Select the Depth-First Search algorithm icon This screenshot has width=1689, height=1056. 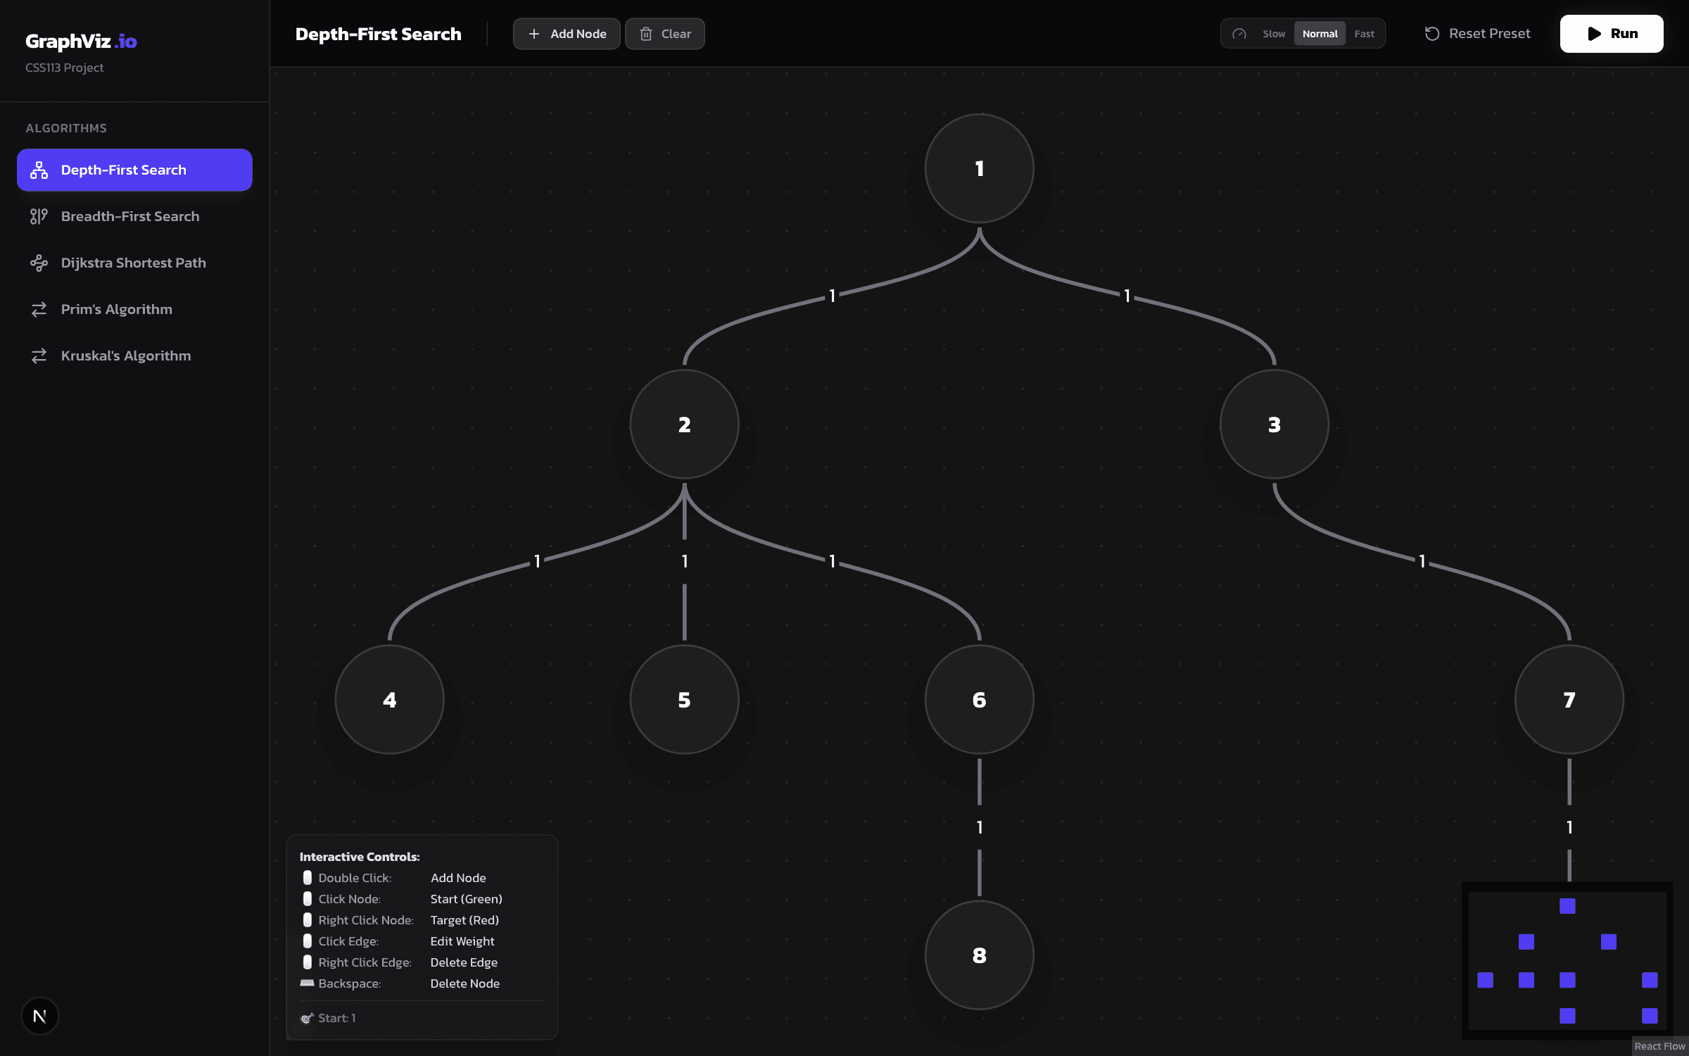pyautogui.click(x=39, y=170)
